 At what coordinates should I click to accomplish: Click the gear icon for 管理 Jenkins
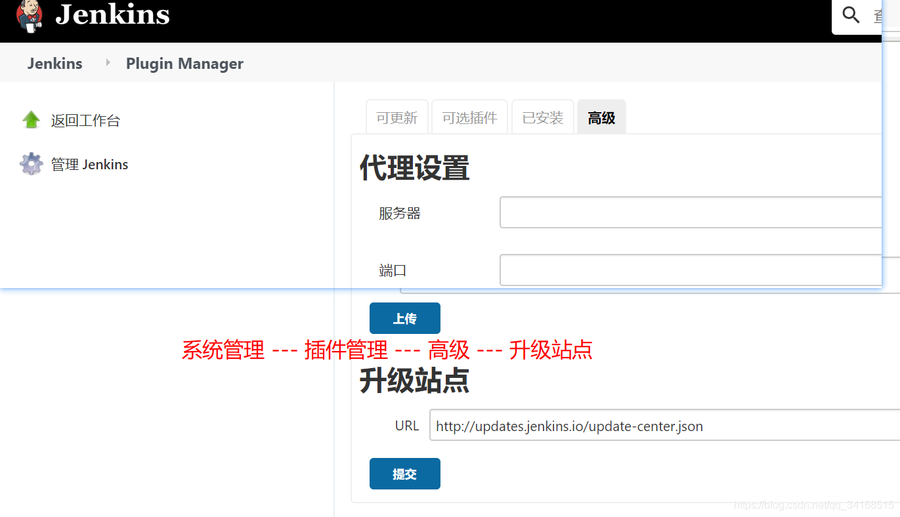point(31,164)
